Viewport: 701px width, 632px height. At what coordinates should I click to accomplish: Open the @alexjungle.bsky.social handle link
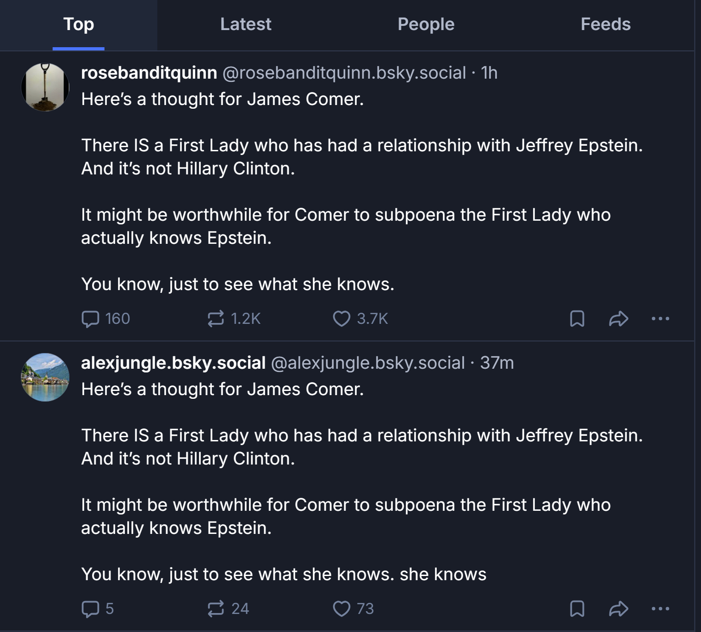(x=367, y=363)
